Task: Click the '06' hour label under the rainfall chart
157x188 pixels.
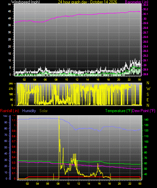Action: tap(48, 184)
